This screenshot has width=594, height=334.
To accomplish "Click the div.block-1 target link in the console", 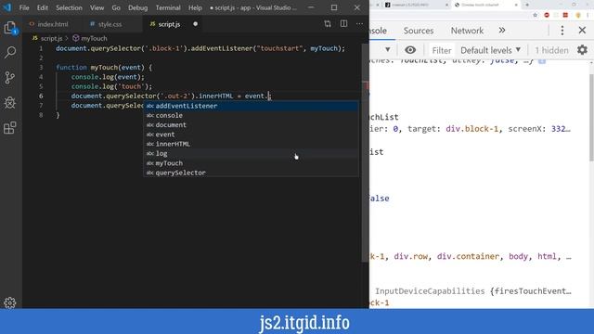I will [x=472, y=129].
